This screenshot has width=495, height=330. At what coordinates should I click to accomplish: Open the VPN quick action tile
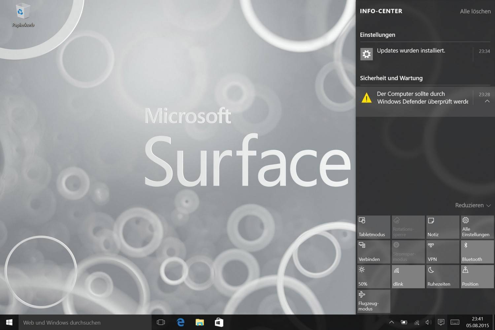coord(443,252)
